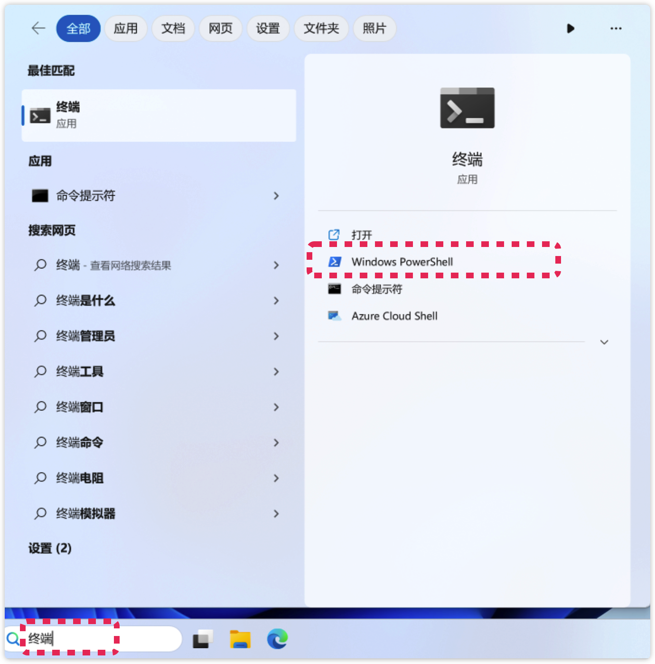Select the 终端 best match result

coord(159,115)
